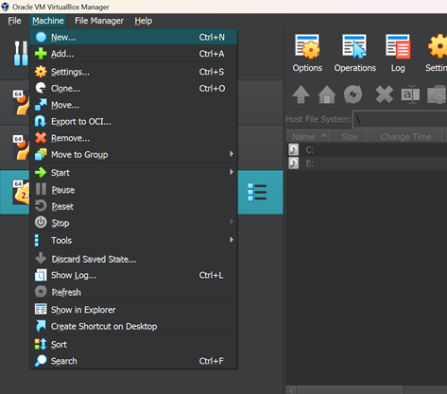Screen dimensions: 447x394
Task: Click the green Start arrow icon
Action: coord(41,173)
